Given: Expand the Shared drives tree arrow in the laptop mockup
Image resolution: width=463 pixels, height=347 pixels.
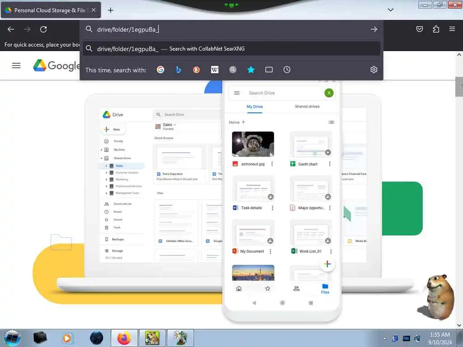Looking at the screenshot, I should [x=102, y=159].
